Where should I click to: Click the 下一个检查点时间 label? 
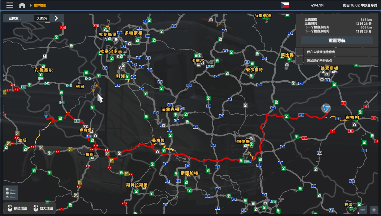317,31
